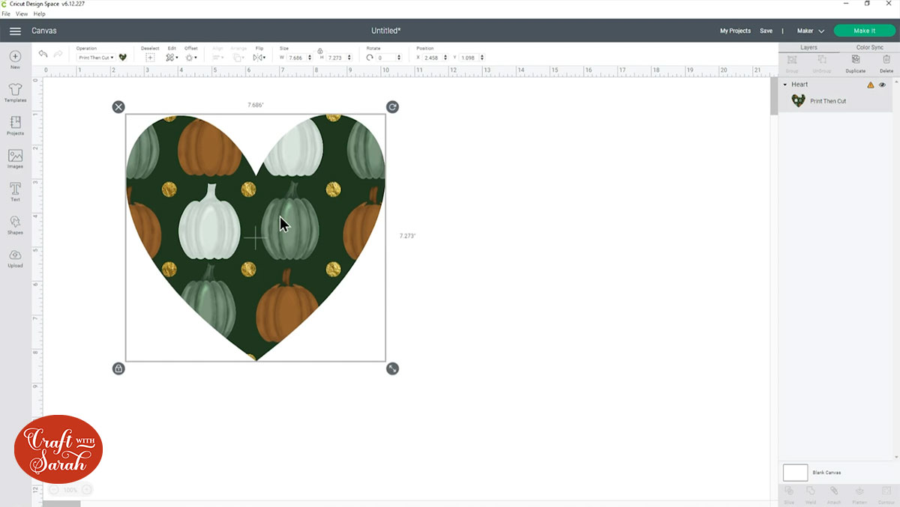Screen dimensions: 900x507
Task: Collapse the Heart layer group
Action: [x=784, y=85]
